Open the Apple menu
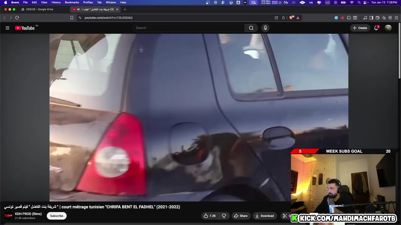Screen dimensions: 401x225 pos(6,2)
